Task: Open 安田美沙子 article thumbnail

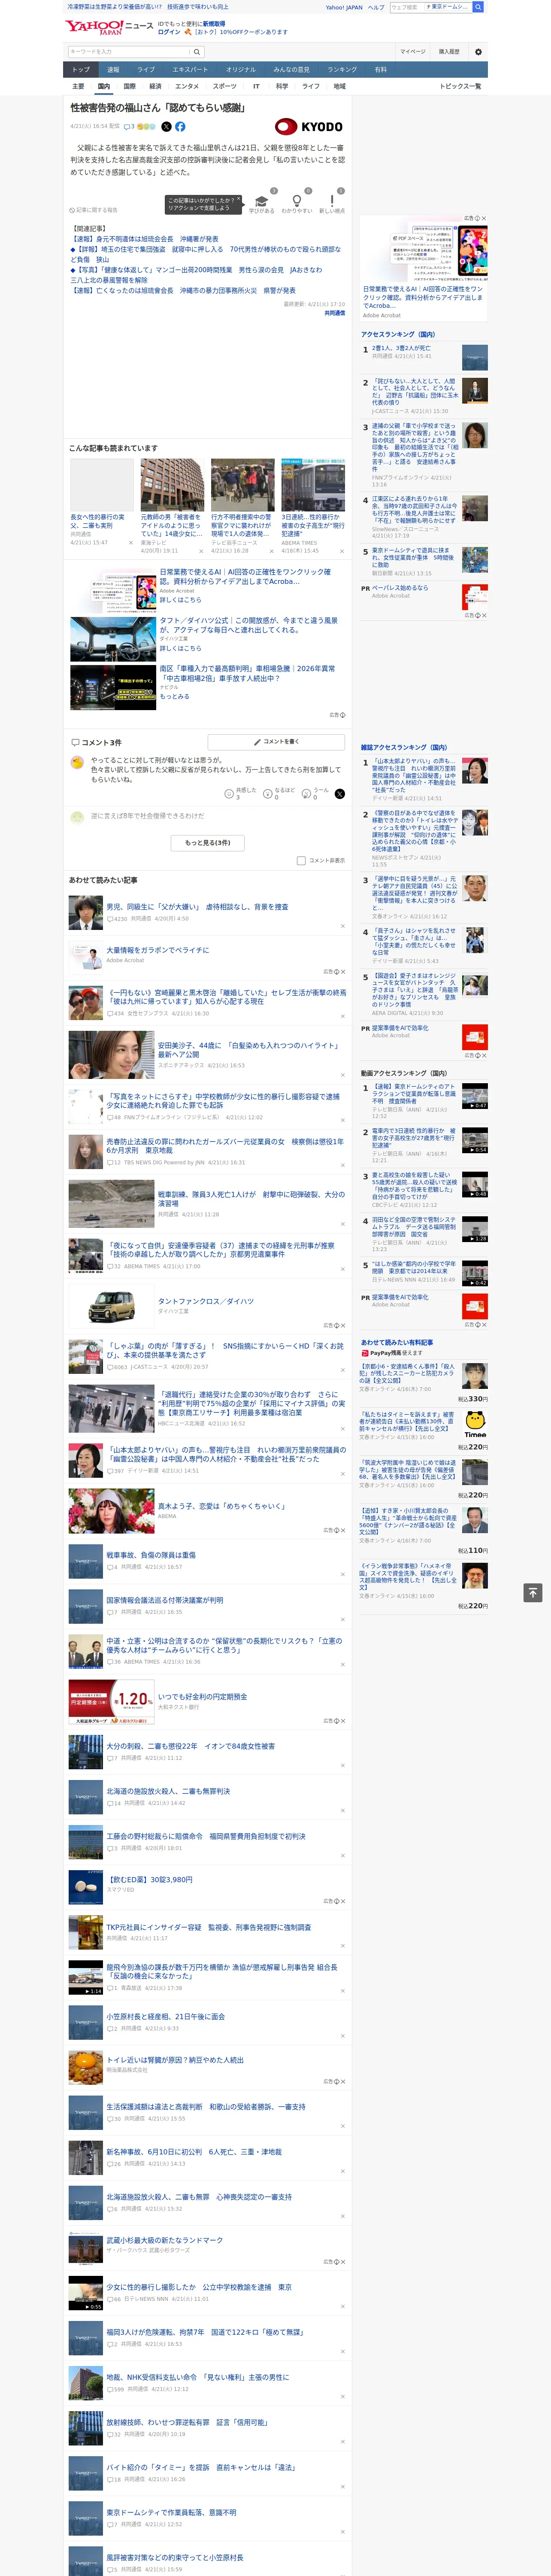Action: [111, 1055]
